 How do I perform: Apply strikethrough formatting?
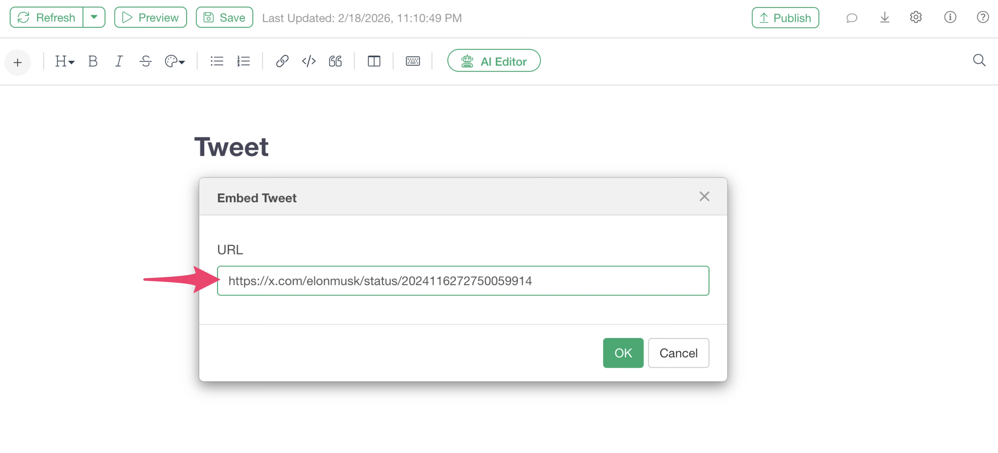[145, 61]
